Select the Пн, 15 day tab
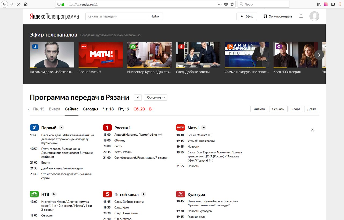Image resolution: width=344 pixels, height=220 pixels. [39, 109]
